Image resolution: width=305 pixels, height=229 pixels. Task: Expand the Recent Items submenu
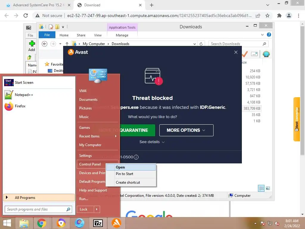[x=116, y=136]
